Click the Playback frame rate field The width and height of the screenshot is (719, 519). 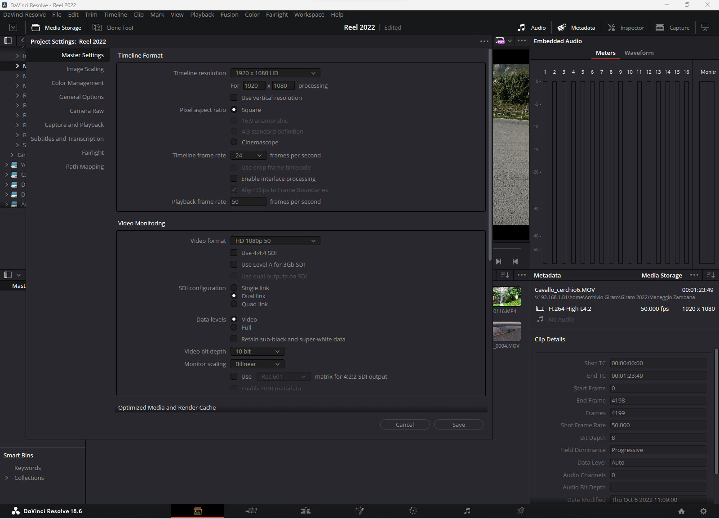(x=248, y=201)
